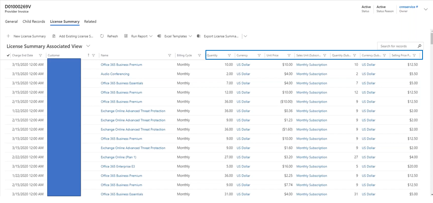Expand the record header chevron
This screenshot has width=433, height=203.
426,9
